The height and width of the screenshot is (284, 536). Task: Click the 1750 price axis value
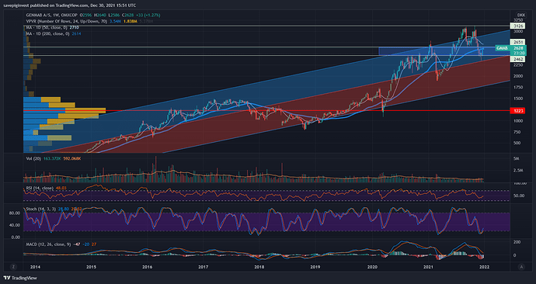519,88
